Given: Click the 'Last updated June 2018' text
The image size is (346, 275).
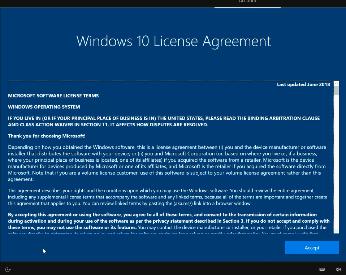Looking at the screenshot, I should [303, 84].
